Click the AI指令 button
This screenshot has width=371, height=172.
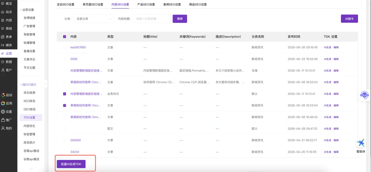[349, 19]
